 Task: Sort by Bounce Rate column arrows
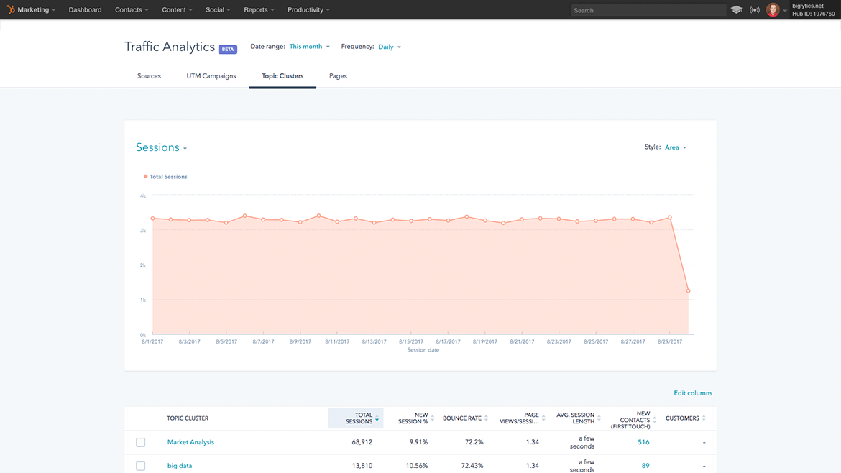[487, 418]
